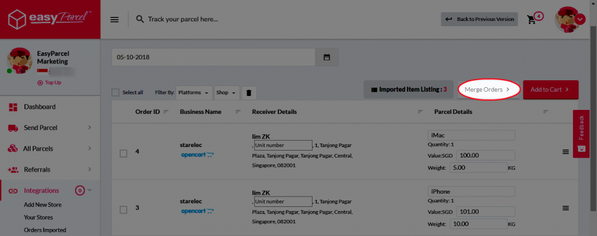
Task: Click the Dashboard sidebar icon
Action: tap(13, 107)
